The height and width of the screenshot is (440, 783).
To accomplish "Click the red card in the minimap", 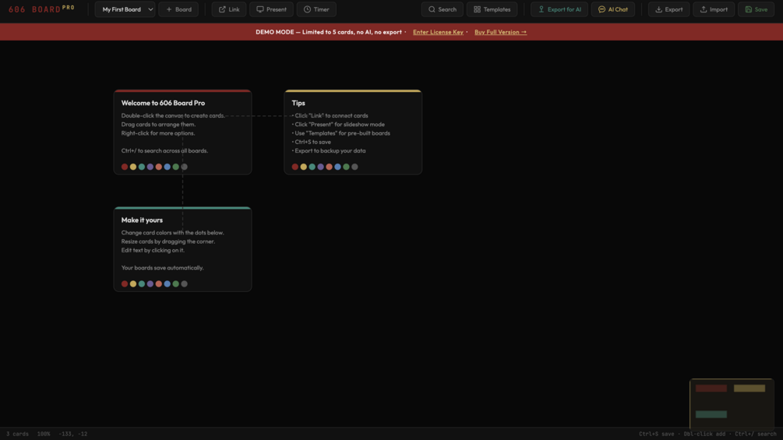I will [711, 388].
